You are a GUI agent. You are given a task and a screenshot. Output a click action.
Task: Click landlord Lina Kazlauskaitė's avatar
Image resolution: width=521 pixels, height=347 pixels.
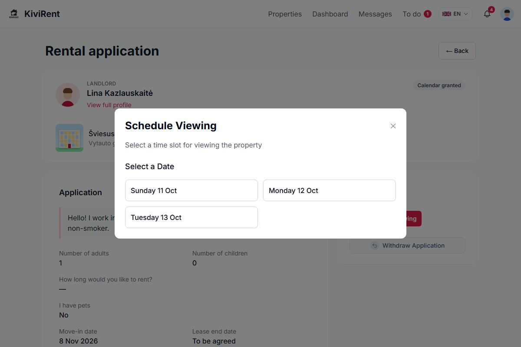coord(68,95)
